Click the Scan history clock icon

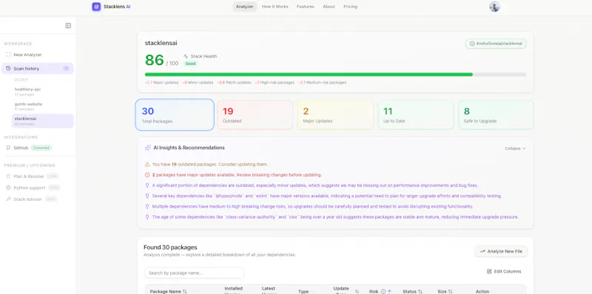8,69
